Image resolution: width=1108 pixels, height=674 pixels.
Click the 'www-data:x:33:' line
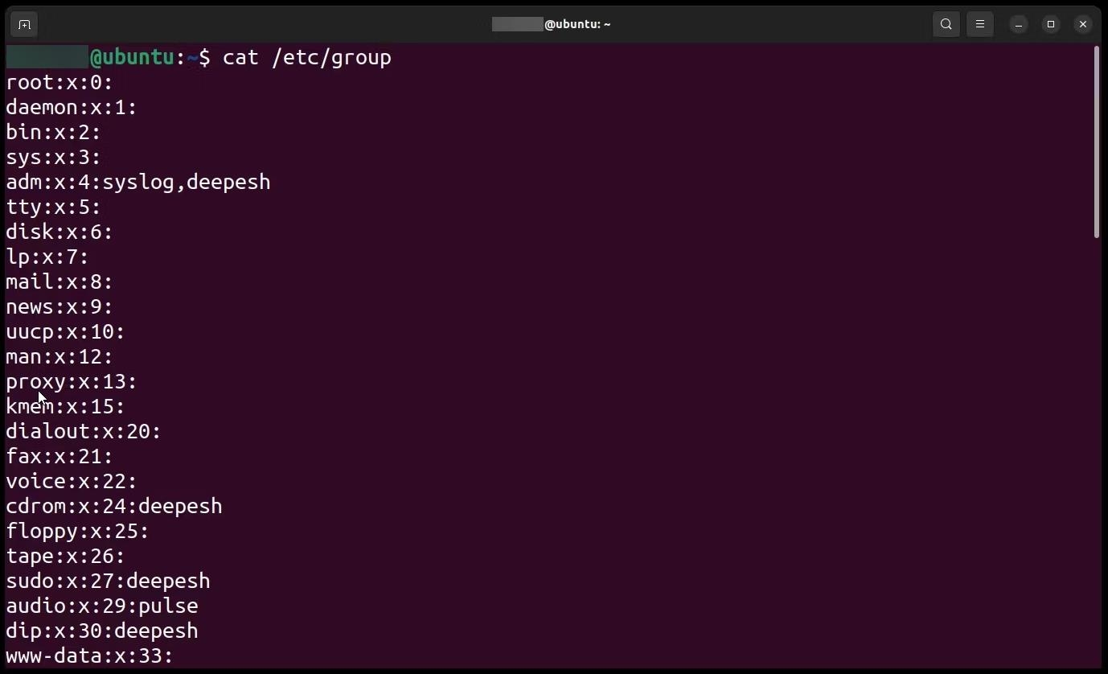pyautogui.click(x=89, y=656)
